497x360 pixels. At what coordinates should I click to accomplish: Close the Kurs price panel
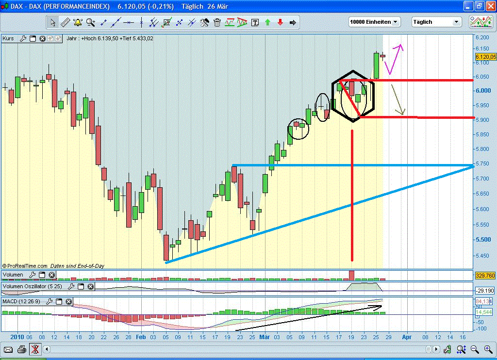tap(42, 39)
